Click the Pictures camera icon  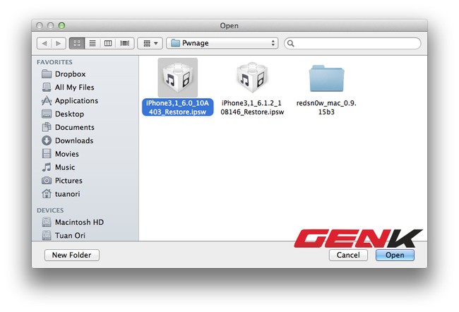47,181
